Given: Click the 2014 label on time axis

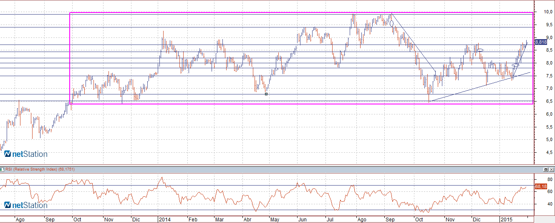Looking at the screenshot, I should pyautogui.click(x=164, y=219).
